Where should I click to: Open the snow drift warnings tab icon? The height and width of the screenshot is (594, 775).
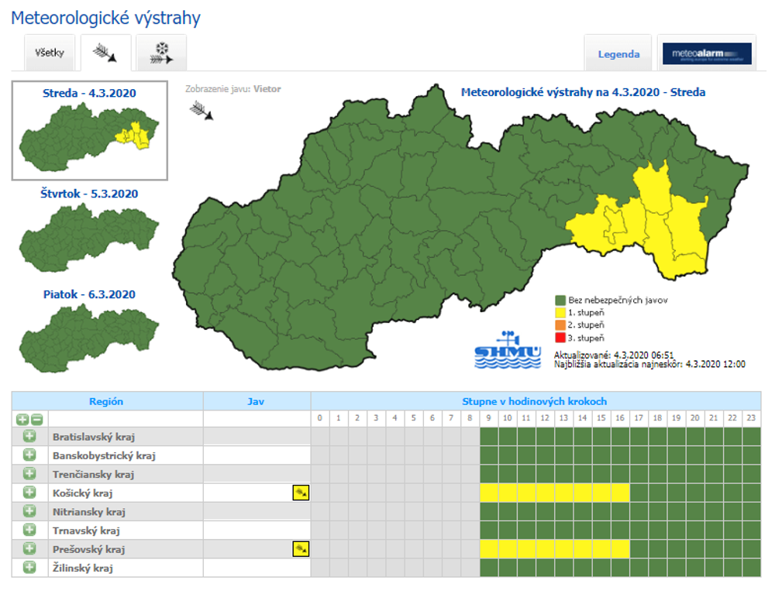(x=161, y=53)
